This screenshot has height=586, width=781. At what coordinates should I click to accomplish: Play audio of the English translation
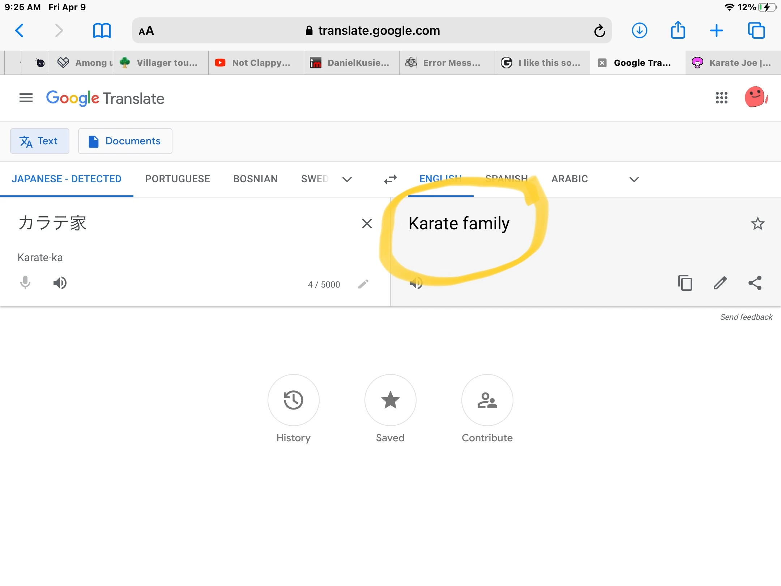coord(416,283)
